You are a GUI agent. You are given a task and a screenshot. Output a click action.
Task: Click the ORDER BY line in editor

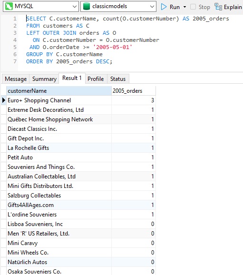[x=69, y=61]
